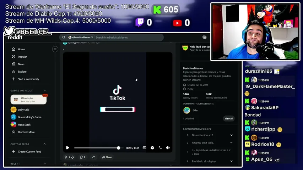Click the repost/crosspost icon

point(93,157)
